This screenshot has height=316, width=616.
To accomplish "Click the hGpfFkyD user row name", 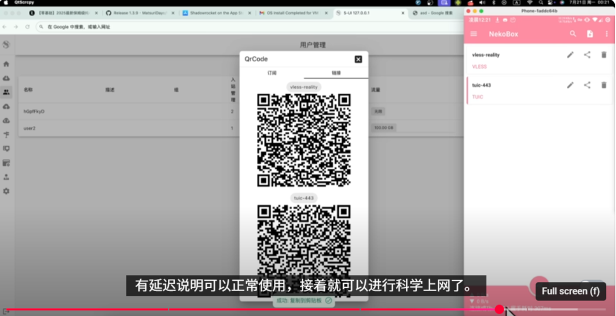I will pos(34,111).
